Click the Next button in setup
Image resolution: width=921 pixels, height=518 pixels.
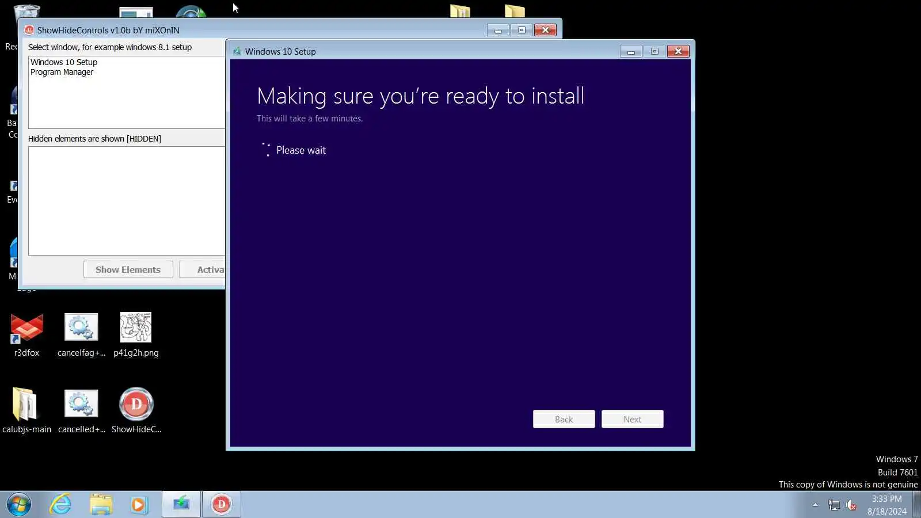point(633,419)
